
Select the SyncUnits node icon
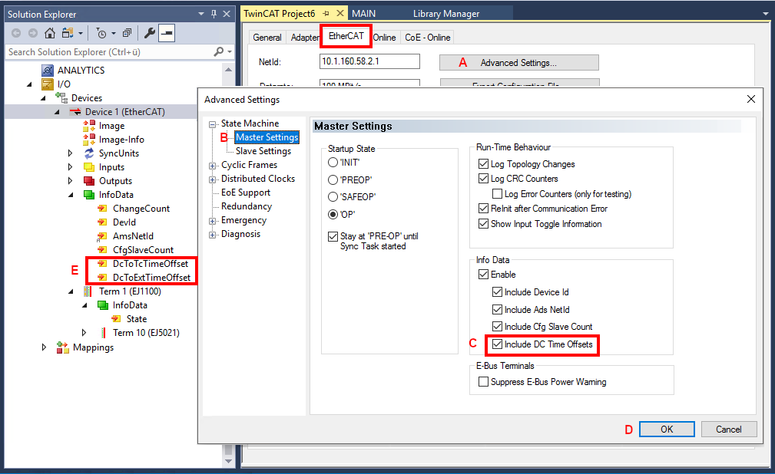89,153
